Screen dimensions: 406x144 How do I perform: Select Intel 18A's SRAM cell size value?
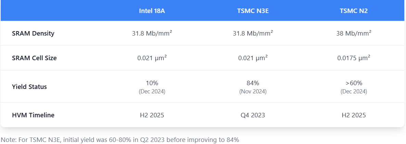coord(152,58)
